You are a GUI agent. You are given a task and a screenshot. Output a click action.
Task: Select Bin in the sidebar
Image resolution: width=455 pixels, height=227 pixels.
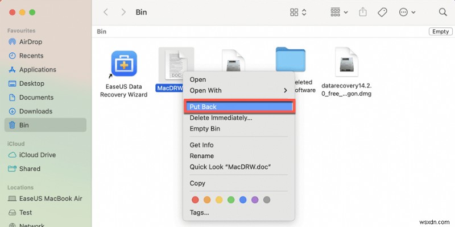tap(45, 125)
